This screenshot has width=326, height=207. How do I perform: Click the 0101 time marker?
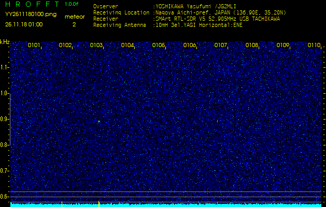34,46
